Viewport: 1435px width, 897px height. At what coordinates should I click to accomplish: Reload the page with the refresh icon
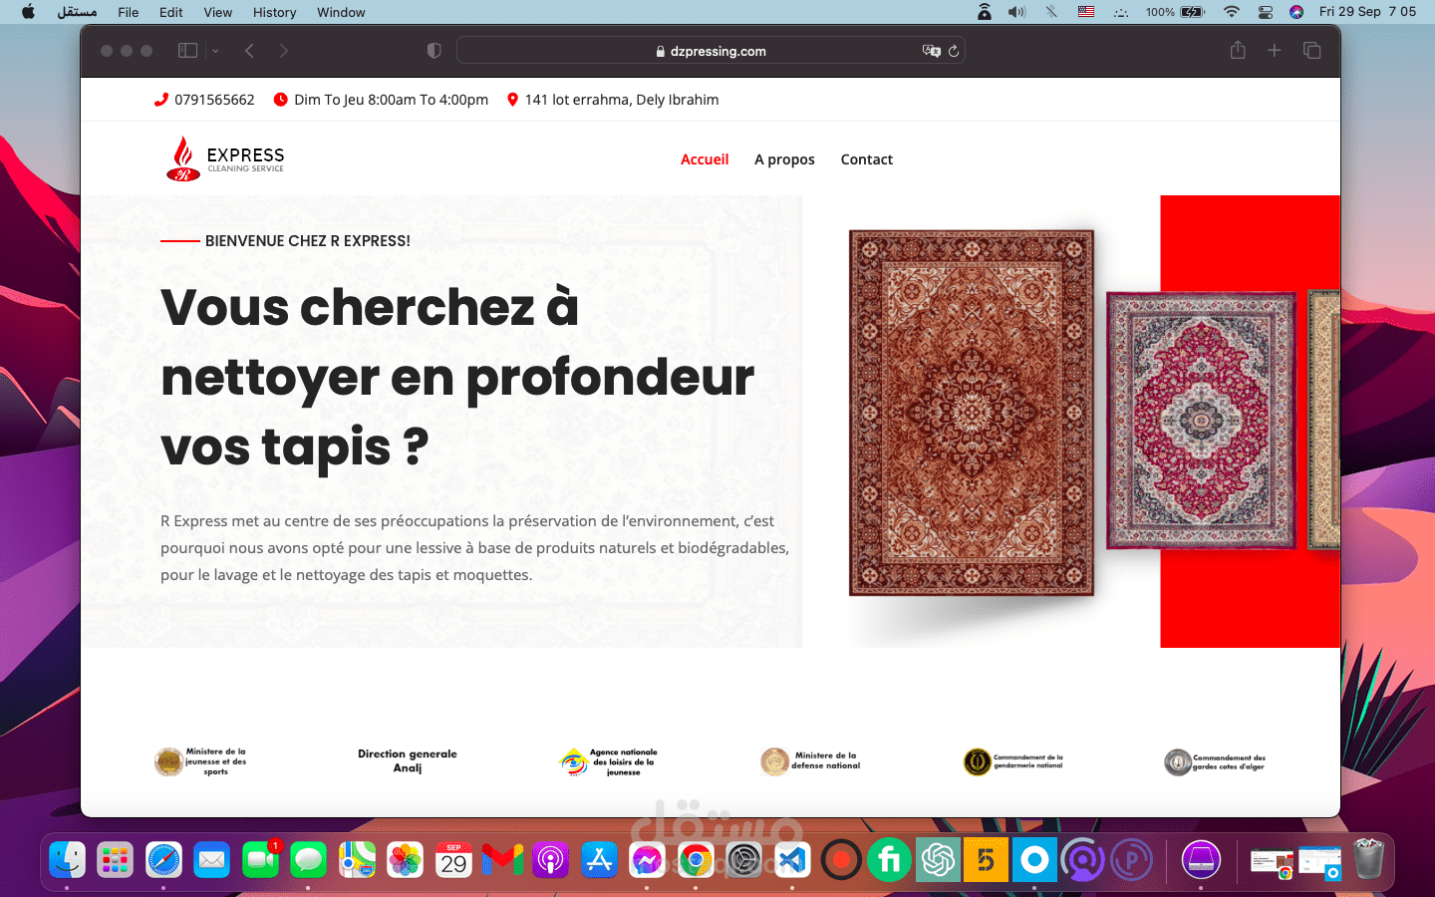[x=954, y=51]
